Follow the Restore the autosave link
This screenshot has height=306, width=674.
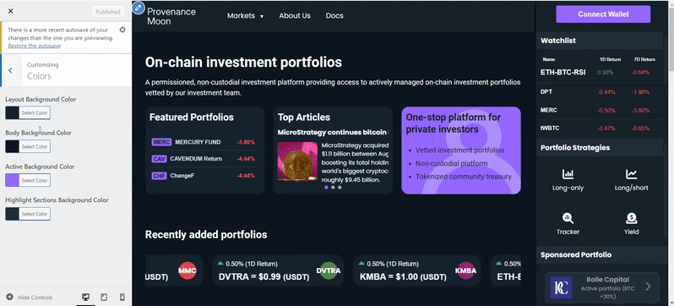35,46
